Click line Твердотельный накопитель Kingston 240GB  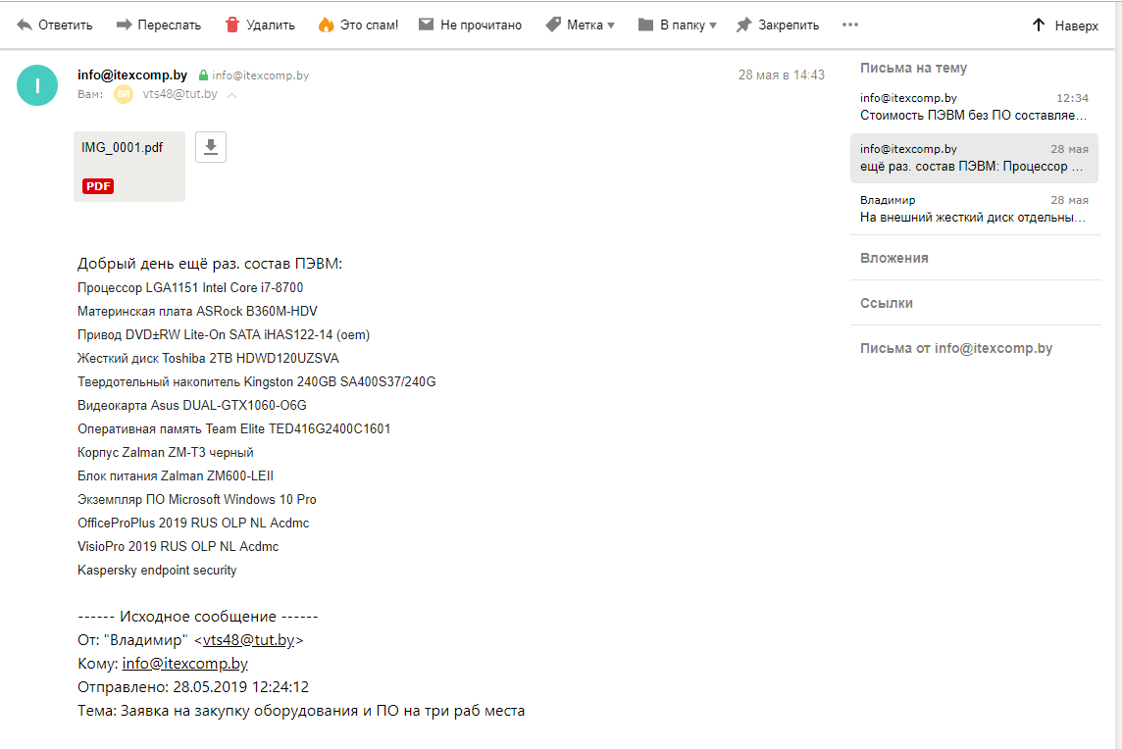click(257, 382)
